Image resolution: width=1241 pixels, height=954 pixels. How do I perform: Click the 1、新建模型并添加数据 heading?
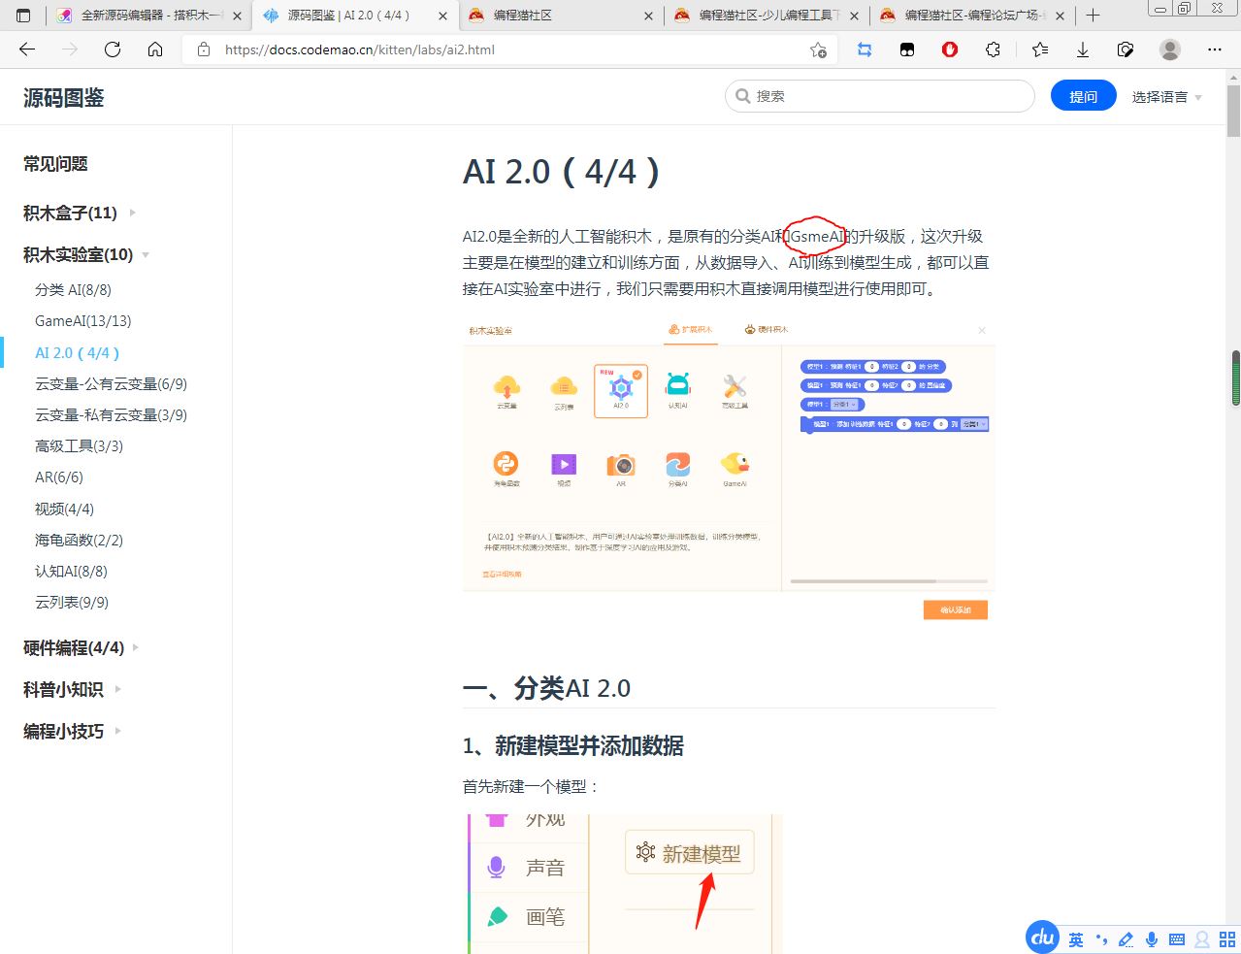(573, 745)
